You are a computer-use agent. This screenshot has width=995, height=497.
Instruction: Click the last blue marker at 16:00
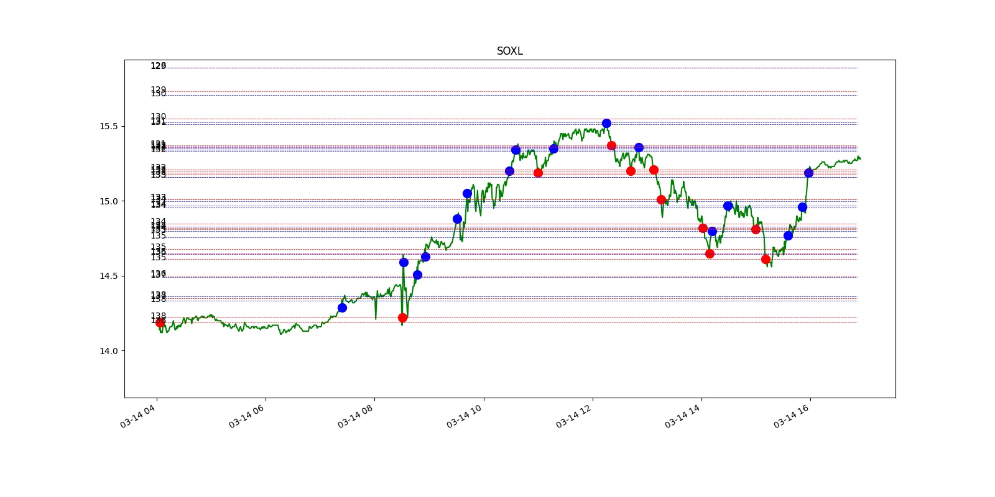[808, 173]
